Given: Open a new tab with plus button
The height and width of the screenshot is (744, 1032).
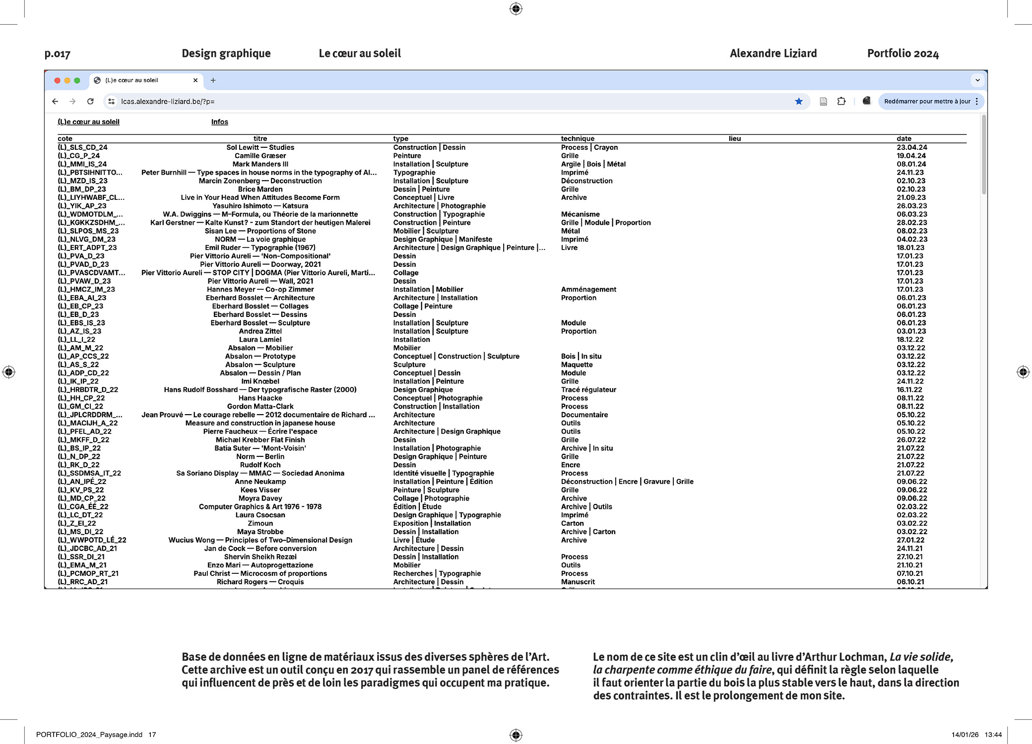Looking at the screenshot, I should pyautogui.click(x=213, y=80).
